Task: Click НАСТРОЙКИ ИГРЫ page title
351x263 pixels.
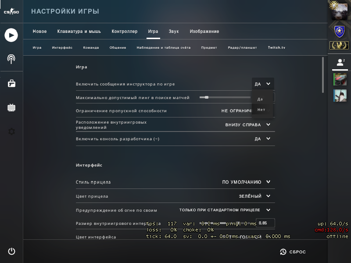Action: click(65, 11)
